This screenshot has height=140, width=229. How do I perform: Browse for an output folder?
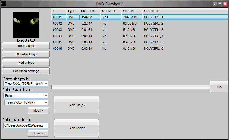point(38,133)
